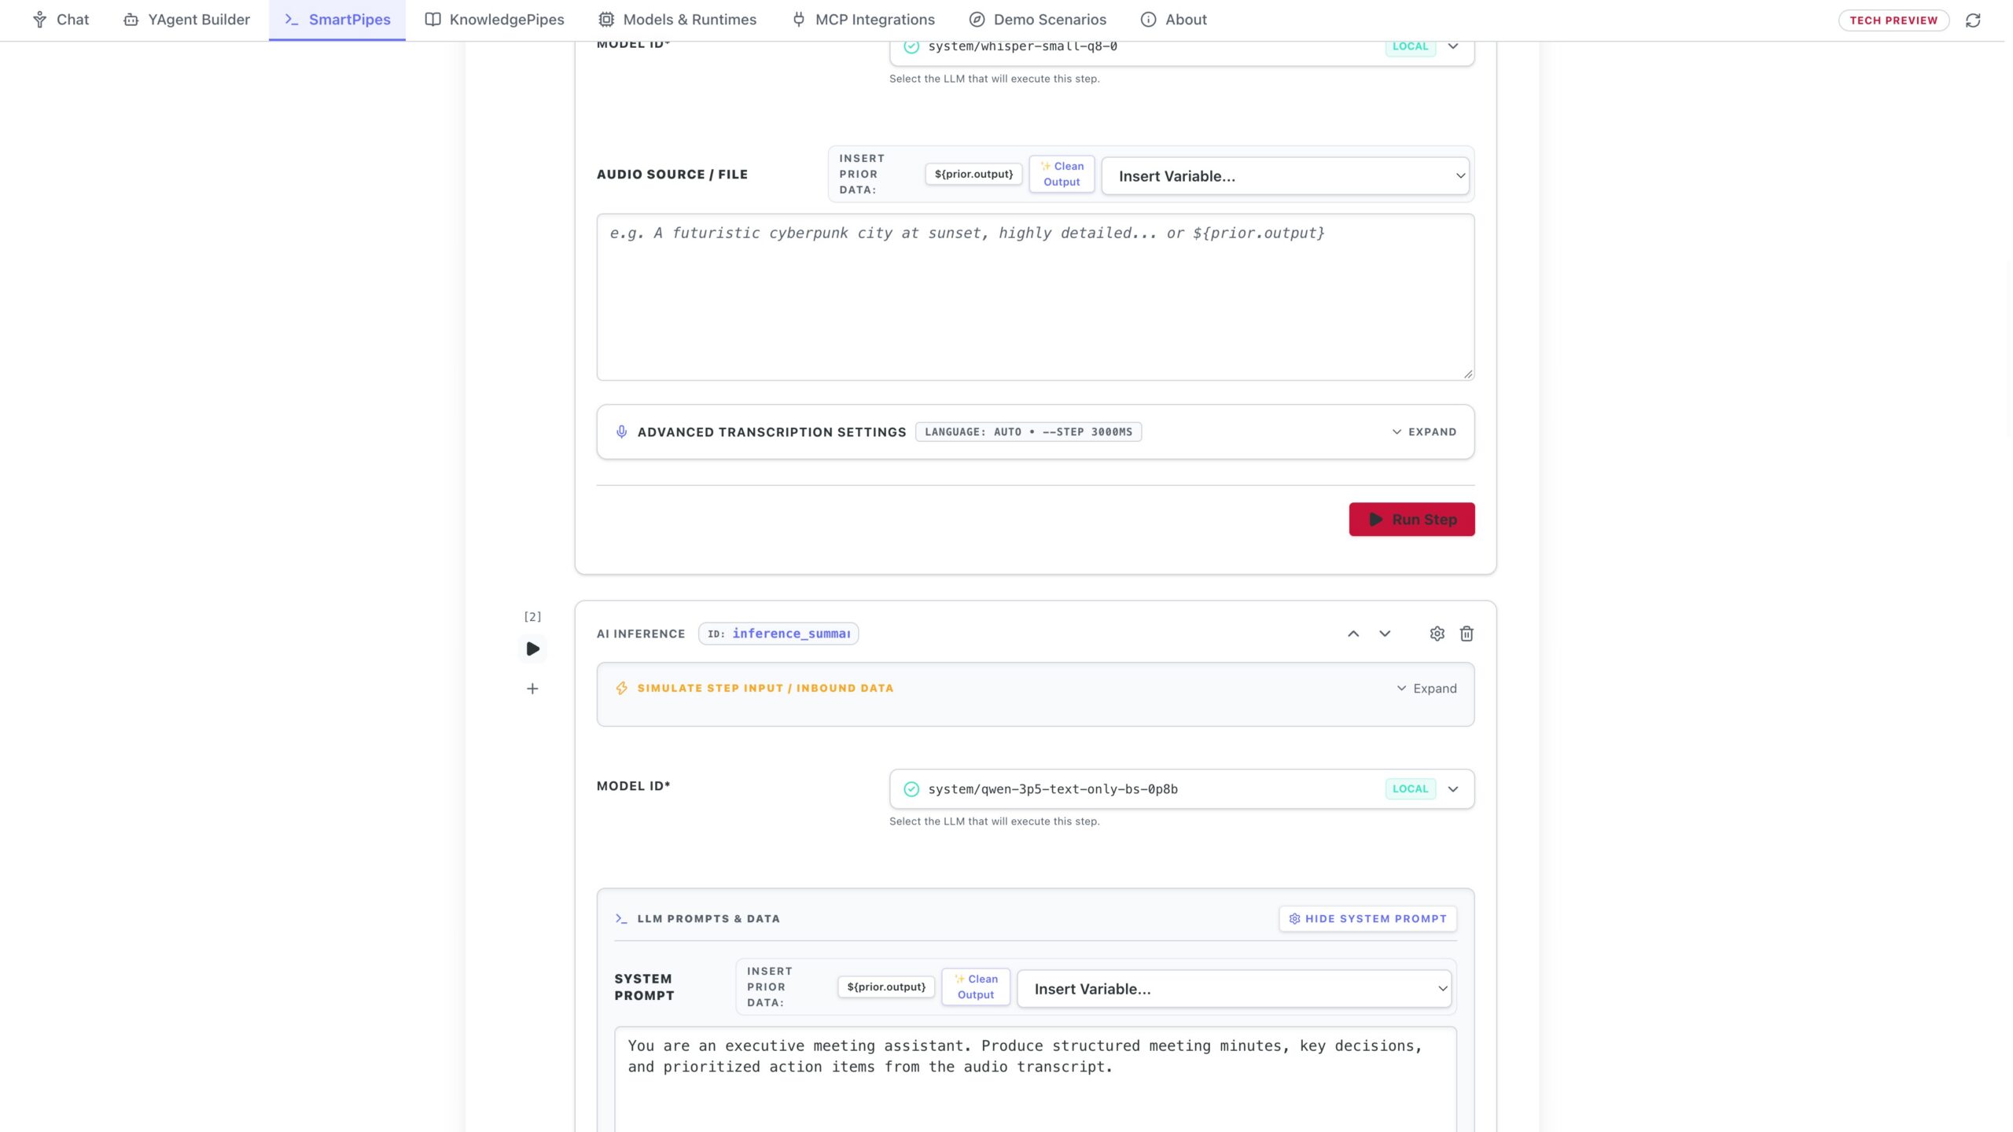
Task: Open the qwen model ID dropdown
Action: click(x=1182, y=788)
